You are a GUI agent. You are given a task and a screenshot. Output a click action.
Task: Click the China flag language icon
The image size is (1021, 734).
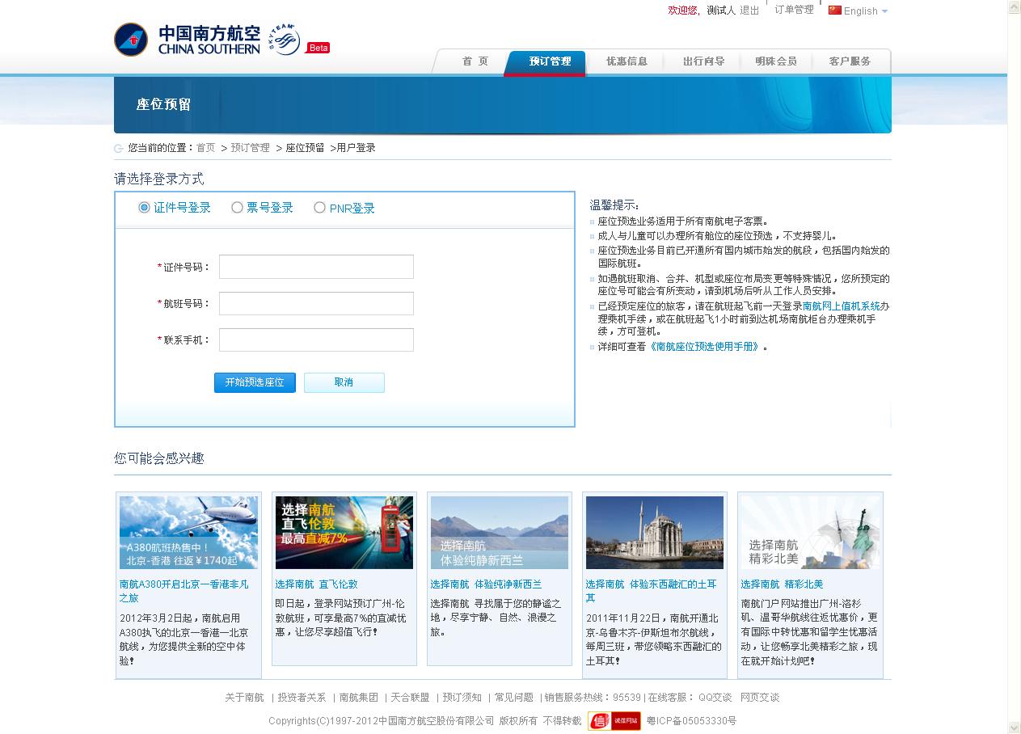click(834, 11)
